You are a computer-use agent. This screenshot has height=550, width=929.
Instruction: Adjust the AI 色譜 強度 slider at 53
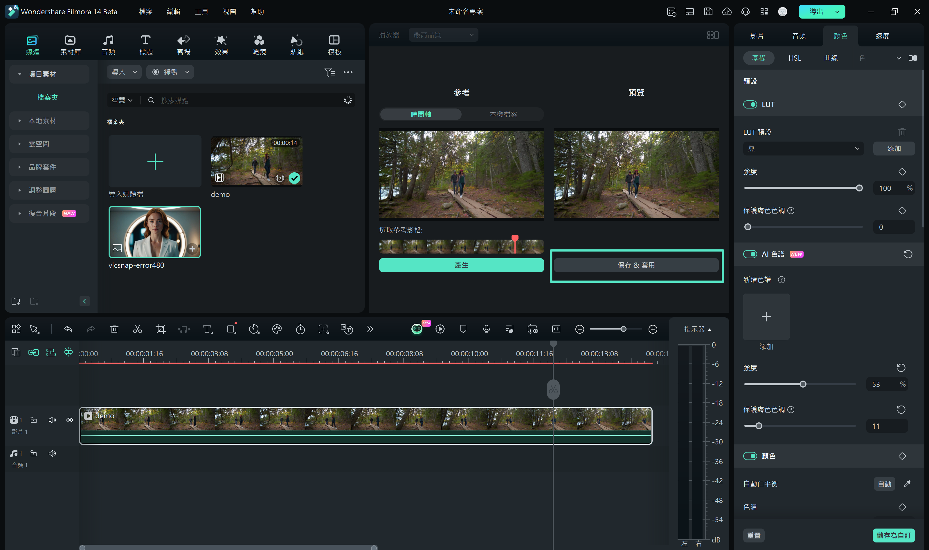(x=803, y=384)
